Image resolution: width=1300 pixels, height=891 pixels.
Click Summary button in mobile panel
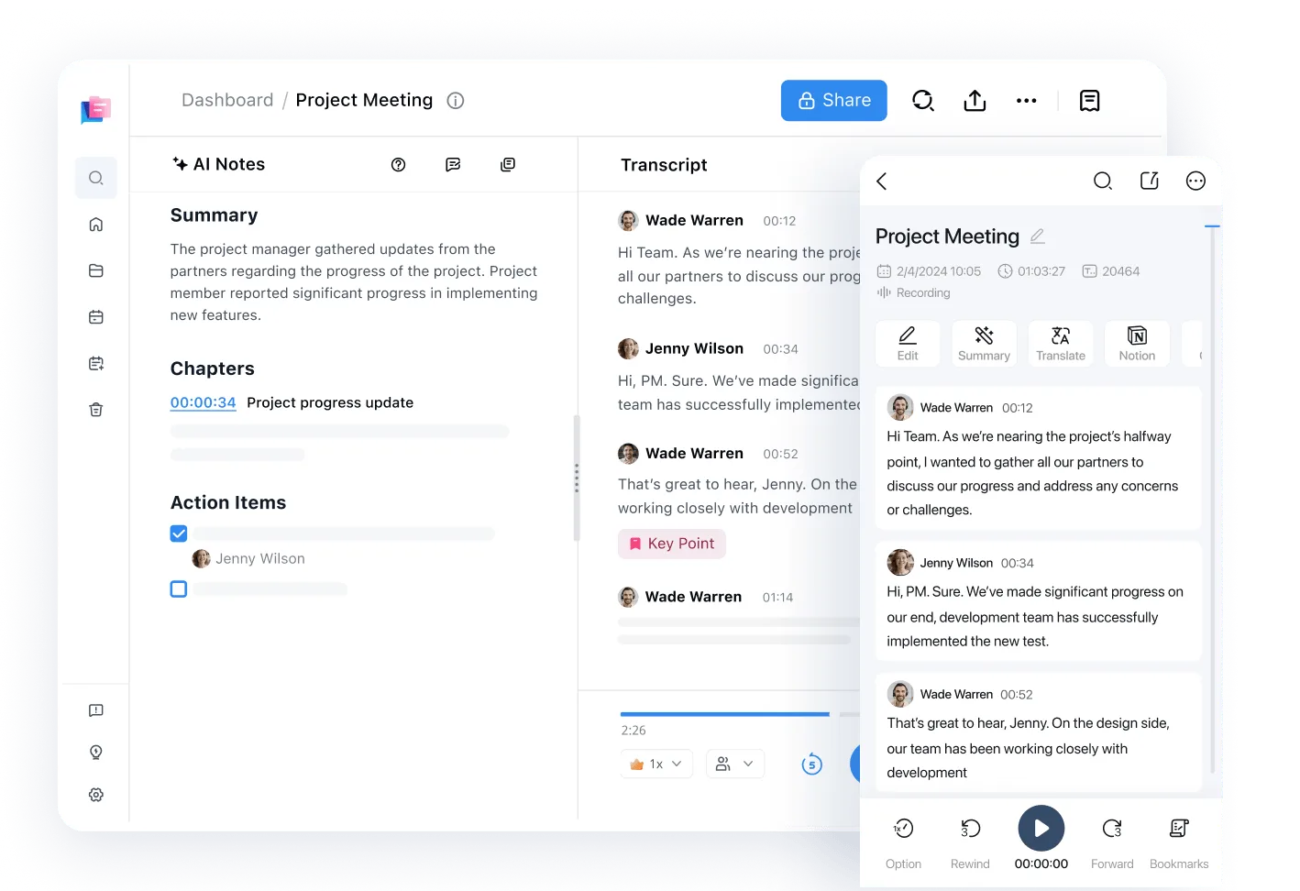984,344
